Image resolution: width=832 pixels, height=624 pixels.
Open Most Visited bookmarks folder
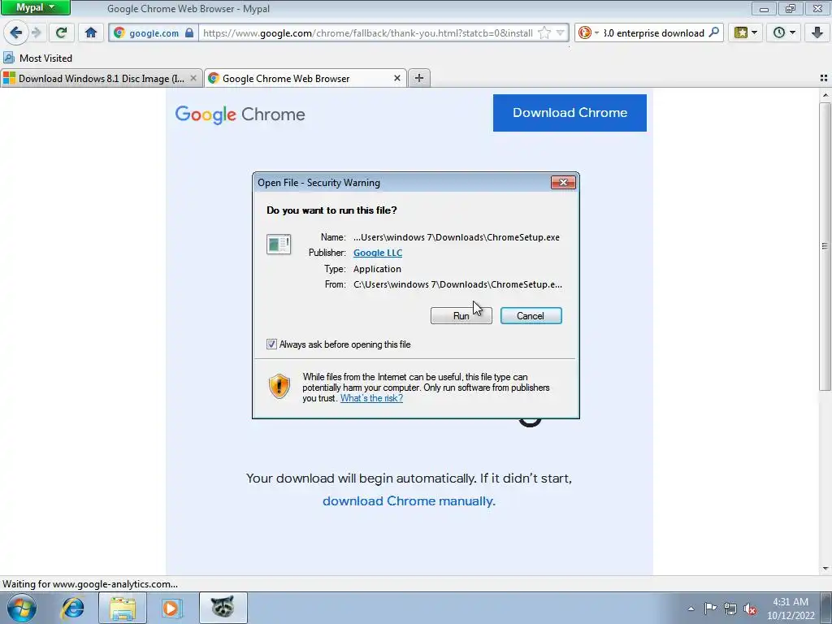tap(37, 58)
